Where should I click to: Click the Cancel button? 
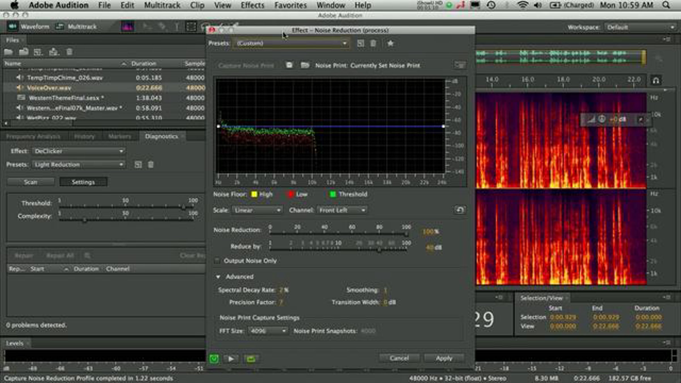[399, 358]
